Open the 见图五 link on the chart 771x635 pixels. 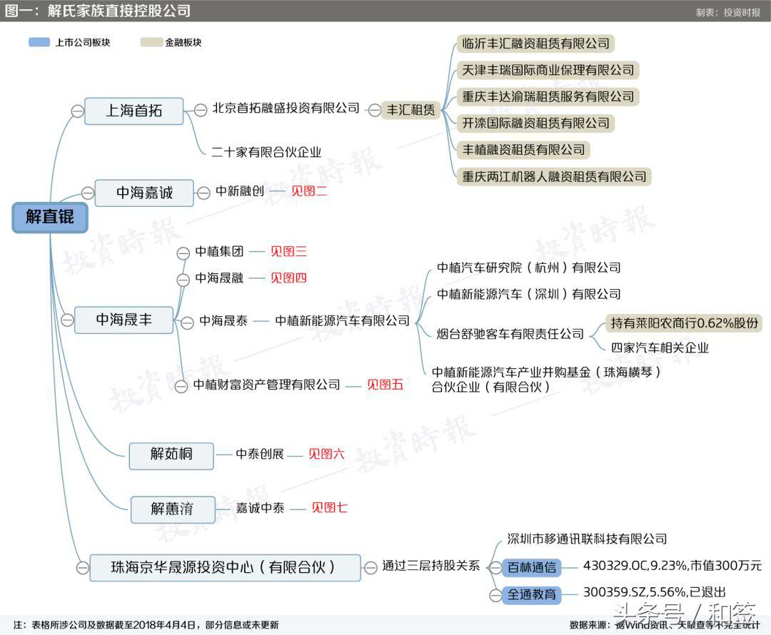[384, 385]
